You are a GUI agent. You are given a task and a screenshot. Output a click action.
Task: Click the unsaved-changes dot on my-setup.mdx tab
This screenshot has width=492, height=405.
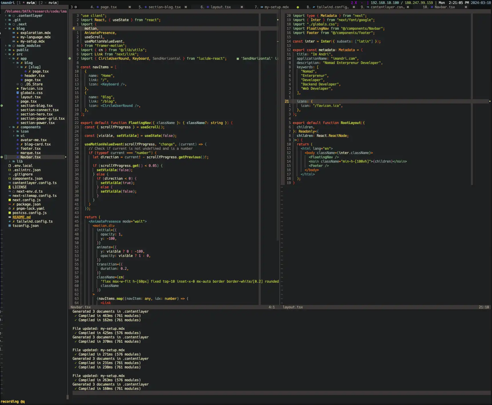(298, 7)
